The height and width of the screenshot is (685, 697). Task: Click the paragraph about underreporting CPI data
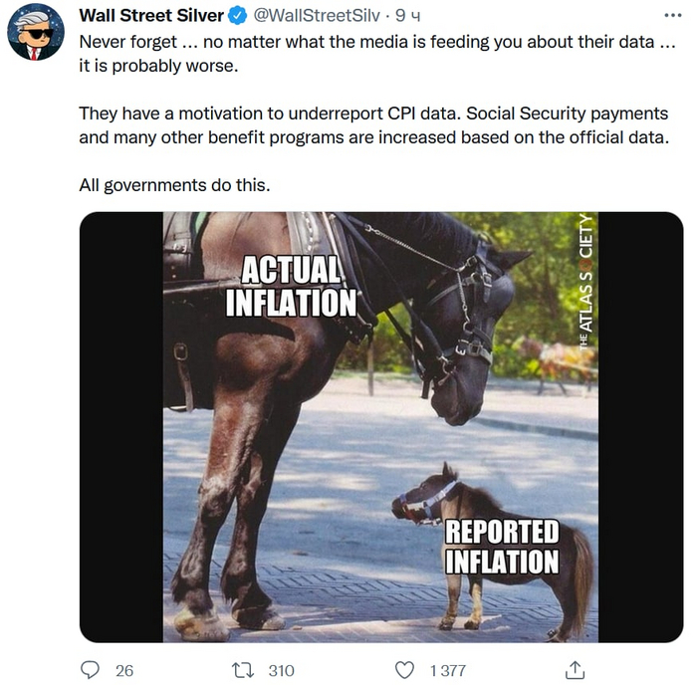pos(373,125)
